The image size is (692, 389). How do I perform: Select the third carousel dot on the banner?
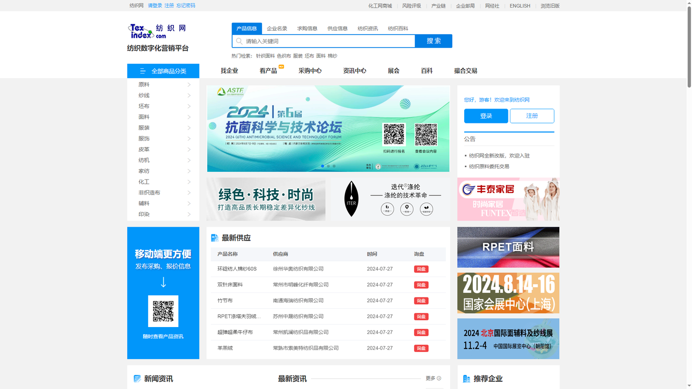[334, 166]
